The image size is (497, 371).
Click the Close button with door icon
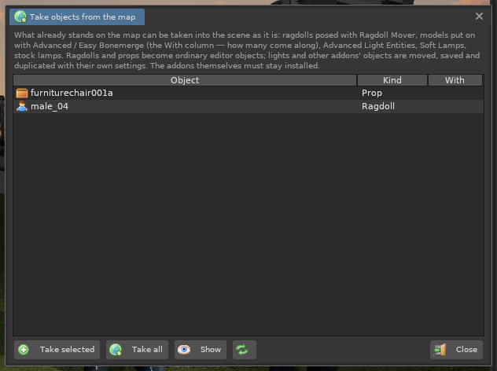(x=456, y=350)
